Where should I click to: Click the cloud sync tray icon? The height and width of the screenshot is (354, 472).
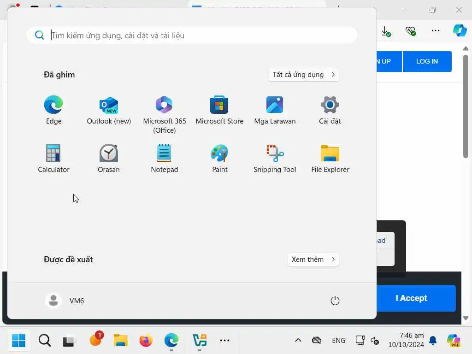tap(316, 341)
